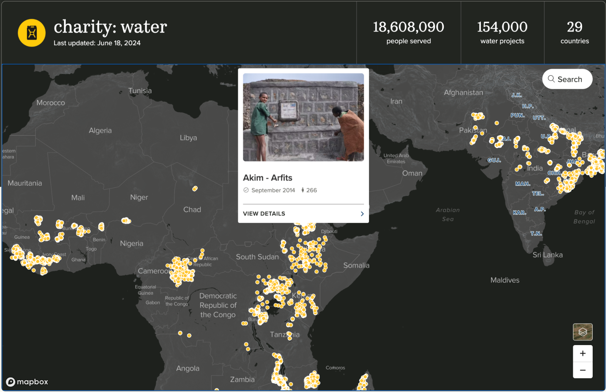This screenshot has width=606, height=392.
Task: Click the map layers style button
Action: (582, 332)
